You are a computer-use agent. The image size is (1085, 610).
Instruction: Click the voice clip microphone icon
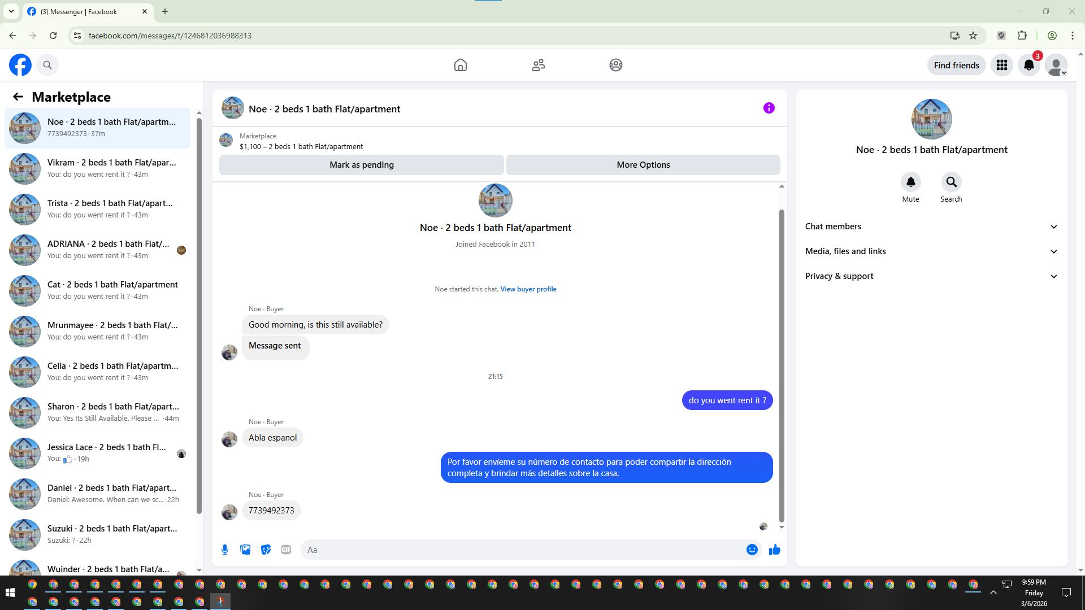225,550
